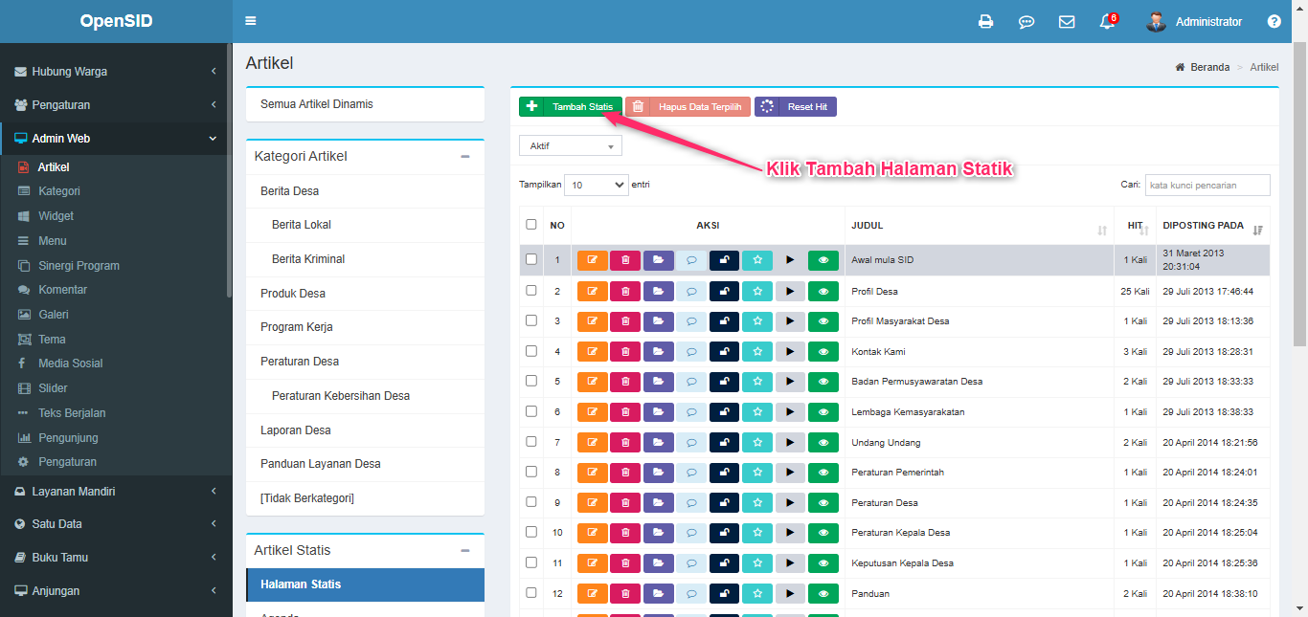1308x617 pixels.
Task: Click the lock icon for Awal mula SID
Action: 724,260
